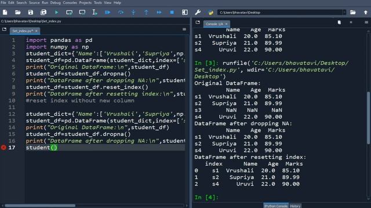Interrupt kernel stop square in console
Viewport: 371px width, 208px height.
tap(351, 22)
